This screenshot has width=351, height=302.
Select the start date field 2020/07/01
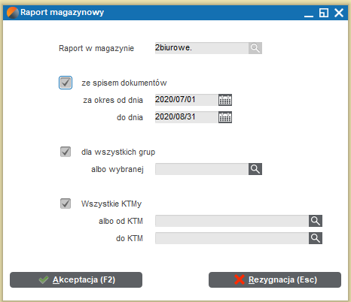click(187, 100)
